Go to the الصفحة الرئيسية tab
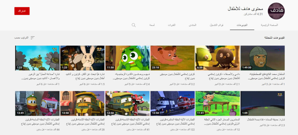298x135 pixels. (x=269, y=25)
